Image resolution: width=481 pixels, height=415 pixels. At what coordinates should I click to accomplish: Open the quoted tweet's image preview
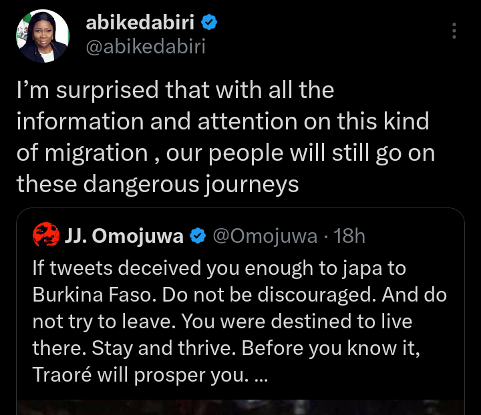coord(240,407)
